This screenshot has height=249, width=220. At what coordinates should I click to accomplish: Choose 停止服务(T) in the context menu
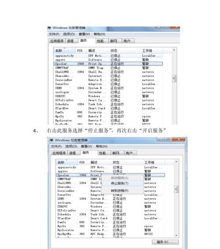[x=122, y=183]
